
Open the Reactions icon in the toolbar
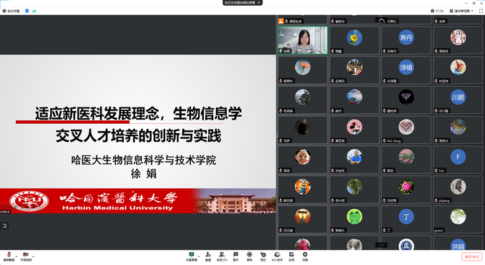[263, 256]
